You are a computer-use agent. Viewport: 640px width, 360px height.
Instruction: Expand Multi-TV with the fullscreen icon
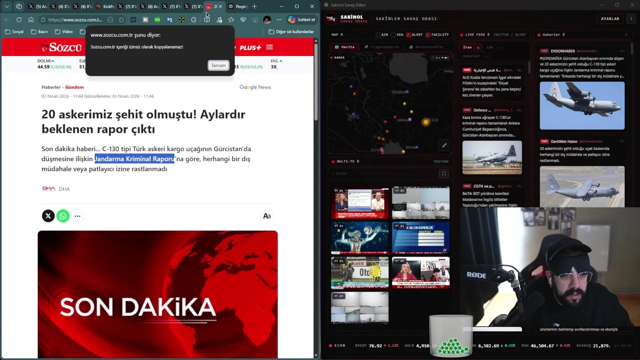pyautogui.click(x=443, y=173)
